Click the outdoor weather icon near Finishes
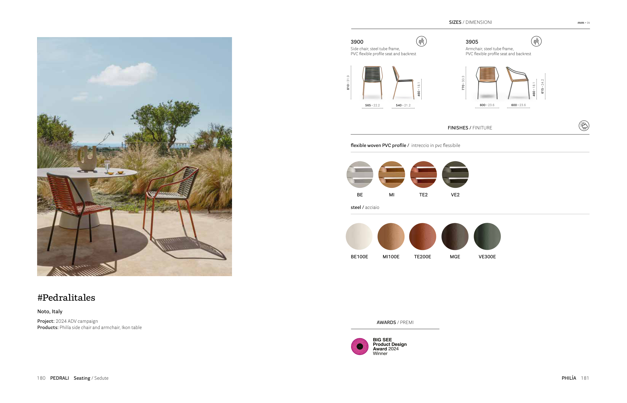Screen dimensions: 627x403 [584, 126]
